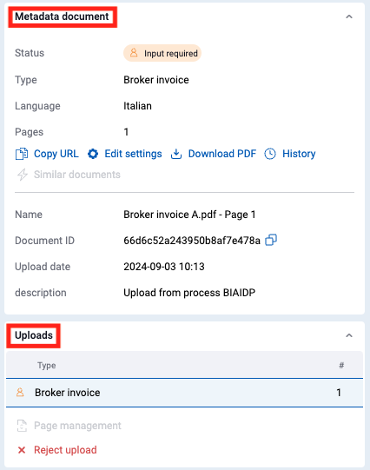Screen dimensions: 370x470
Task: Click the Download PDF arrow icon
Action: (176, 154)
